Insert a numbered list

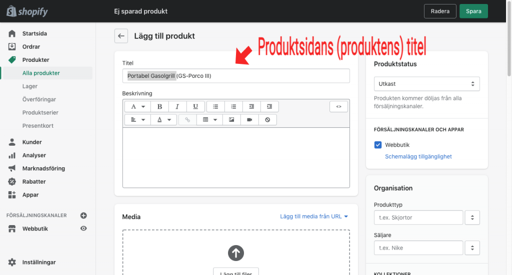pos(233,106)
